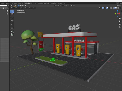
Task: Select the Transform tool
Action: pyautogui.click(x=12, y=28)
